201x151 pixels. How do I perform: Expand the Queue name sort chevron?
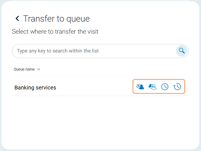(38, 69)
